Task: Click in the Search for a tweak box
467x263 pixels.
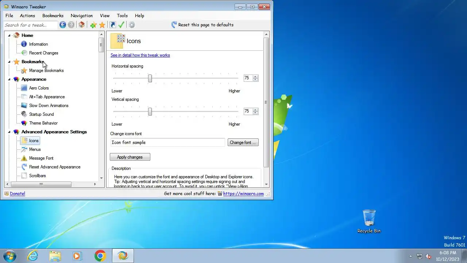Action: tap(31, 25)
